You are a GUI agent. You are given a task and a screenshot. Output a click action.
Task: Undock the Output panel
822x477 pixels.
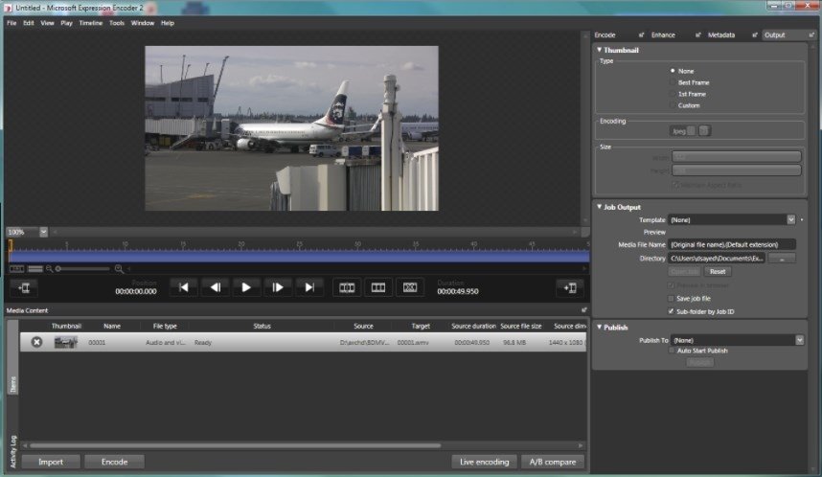811,35
